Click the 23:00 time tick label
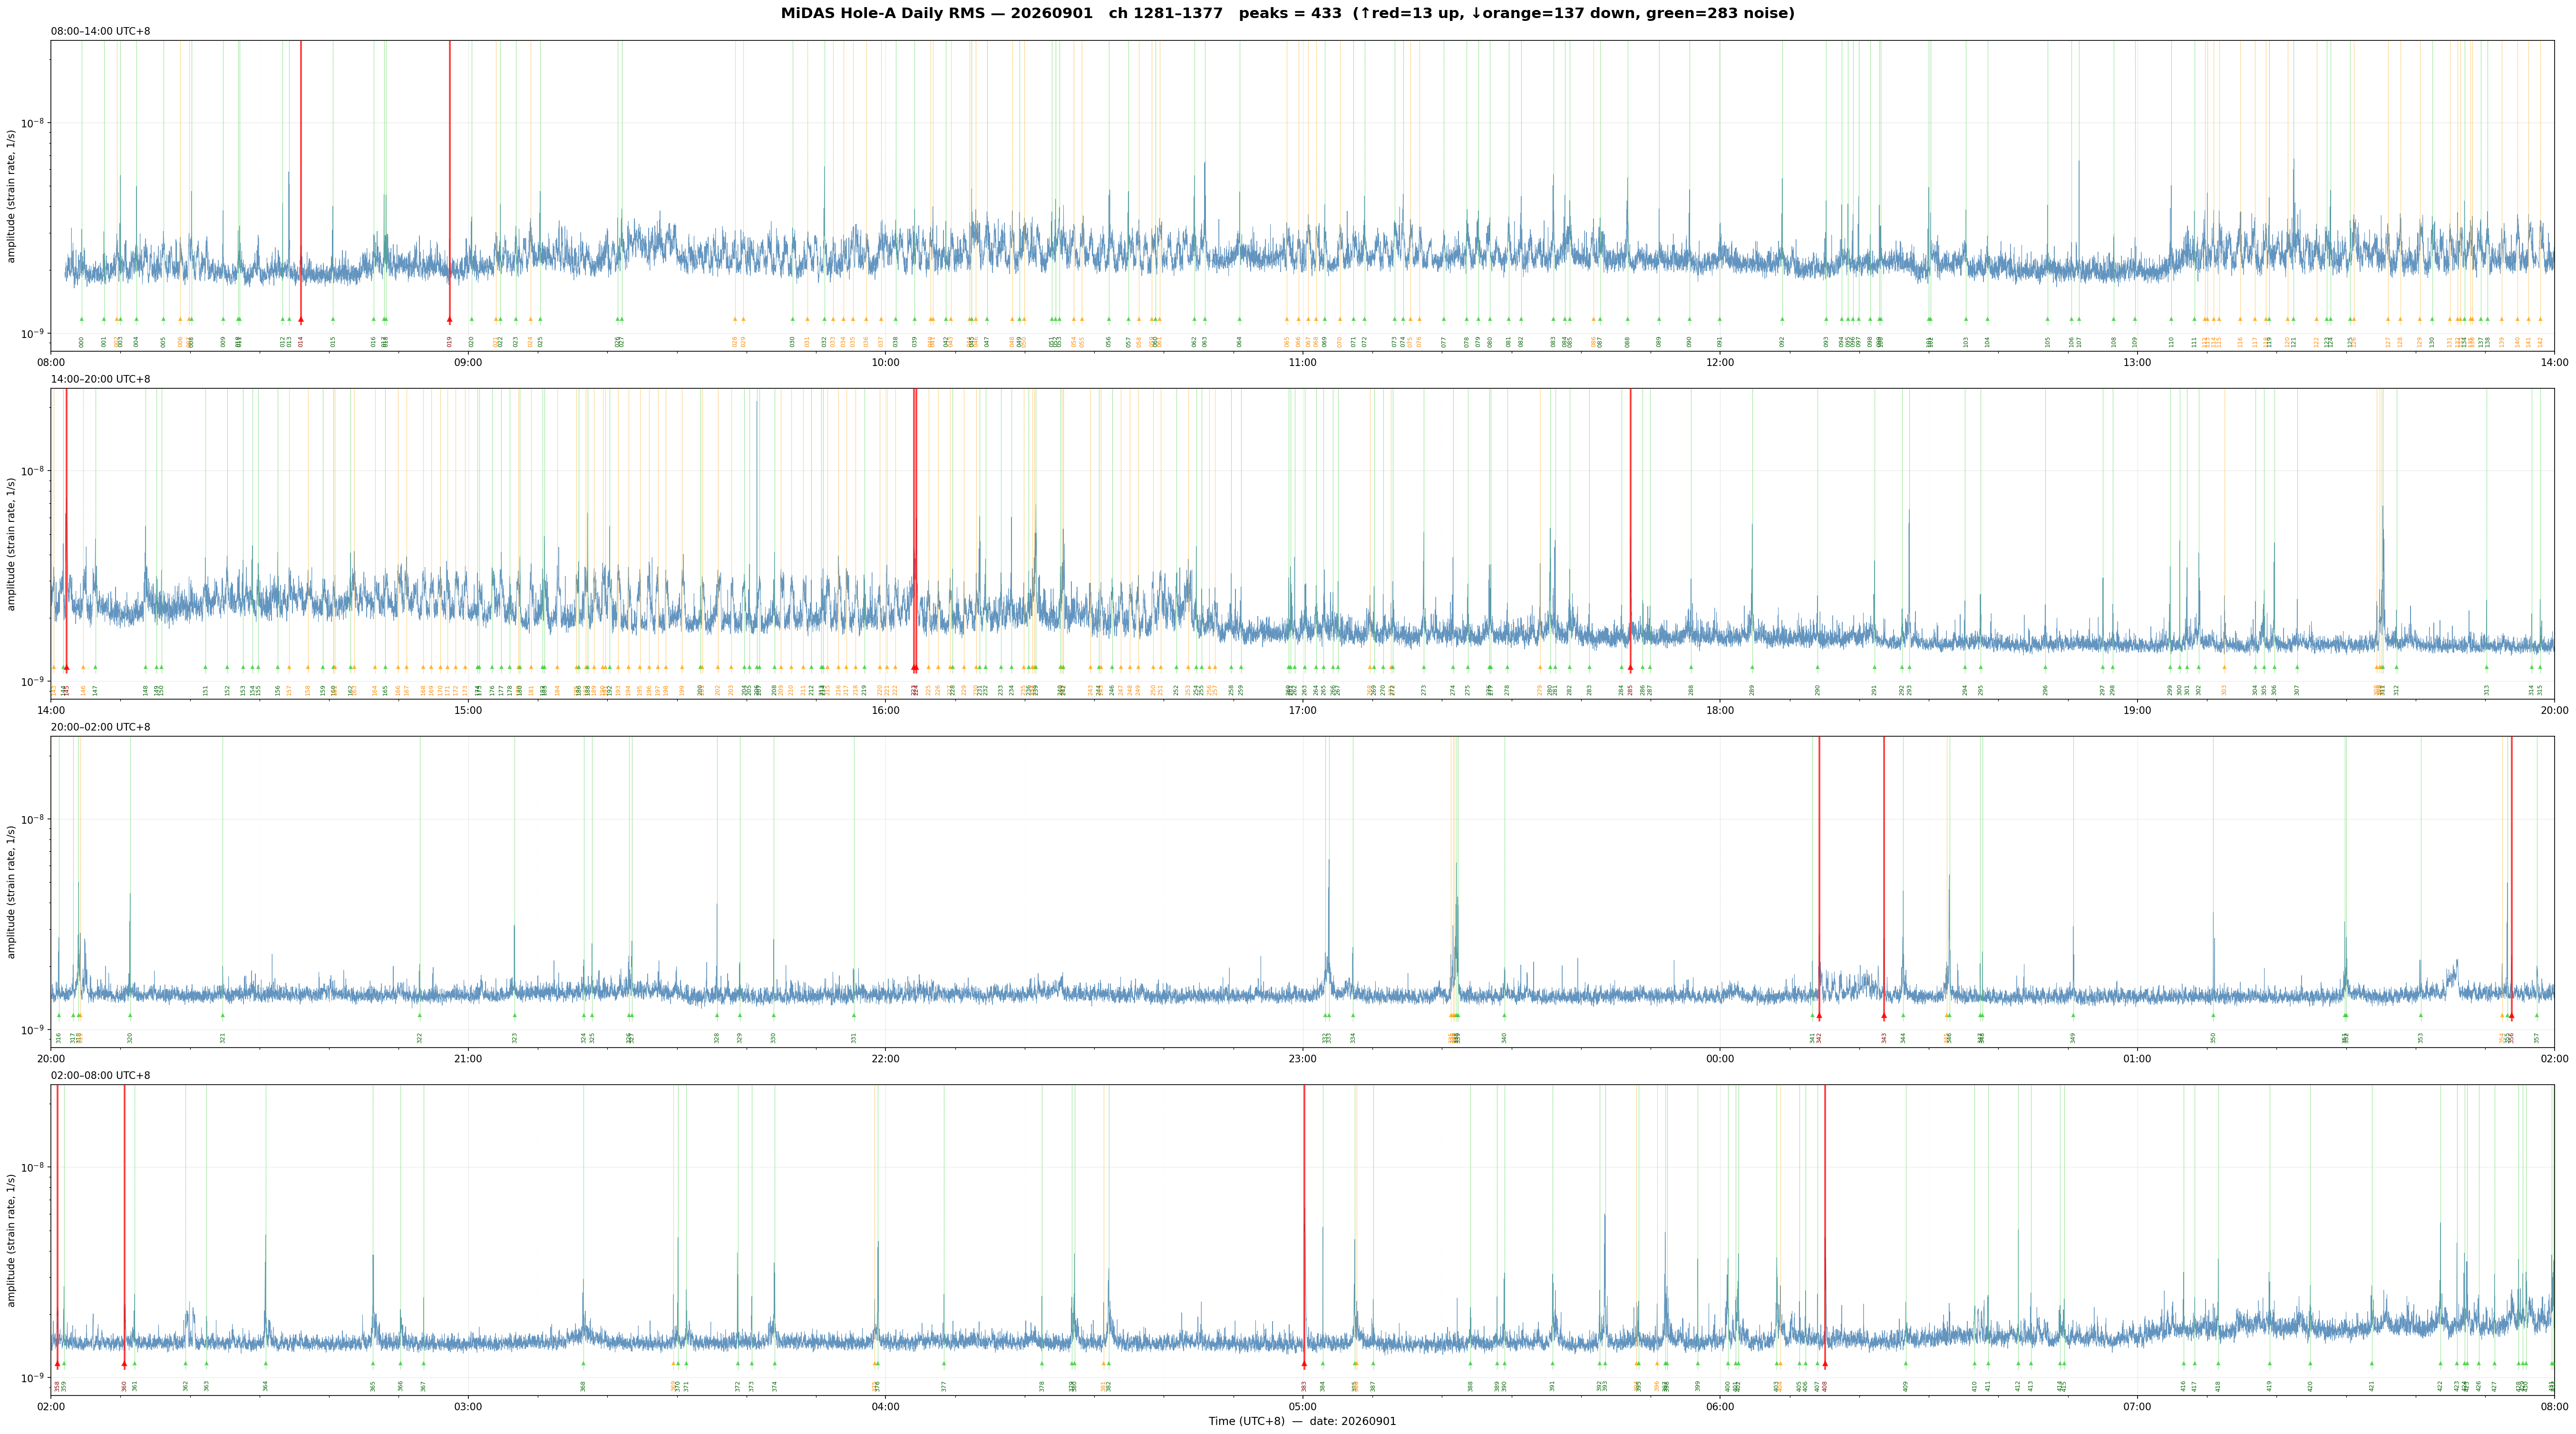The height and width of the screenshot is (1434, 2576). pos(1302,1058)
